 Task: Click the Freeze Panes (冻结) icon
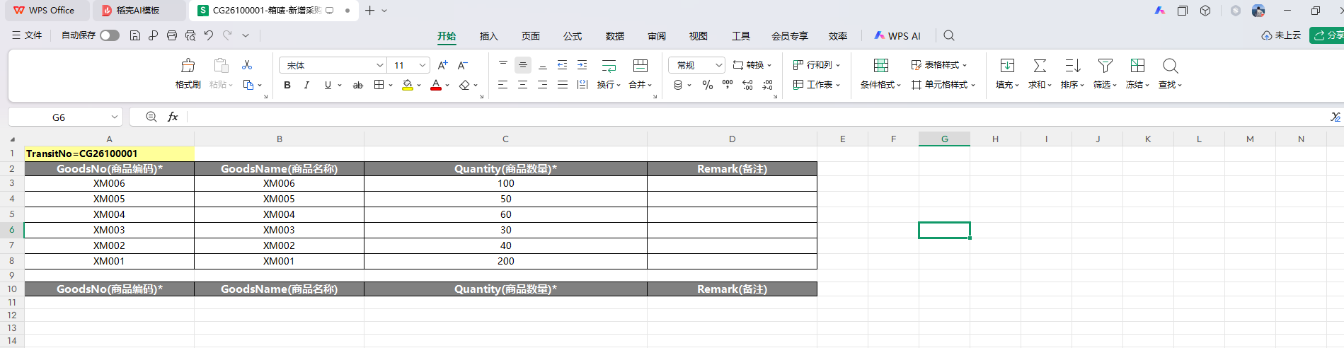click(1137, 66)
